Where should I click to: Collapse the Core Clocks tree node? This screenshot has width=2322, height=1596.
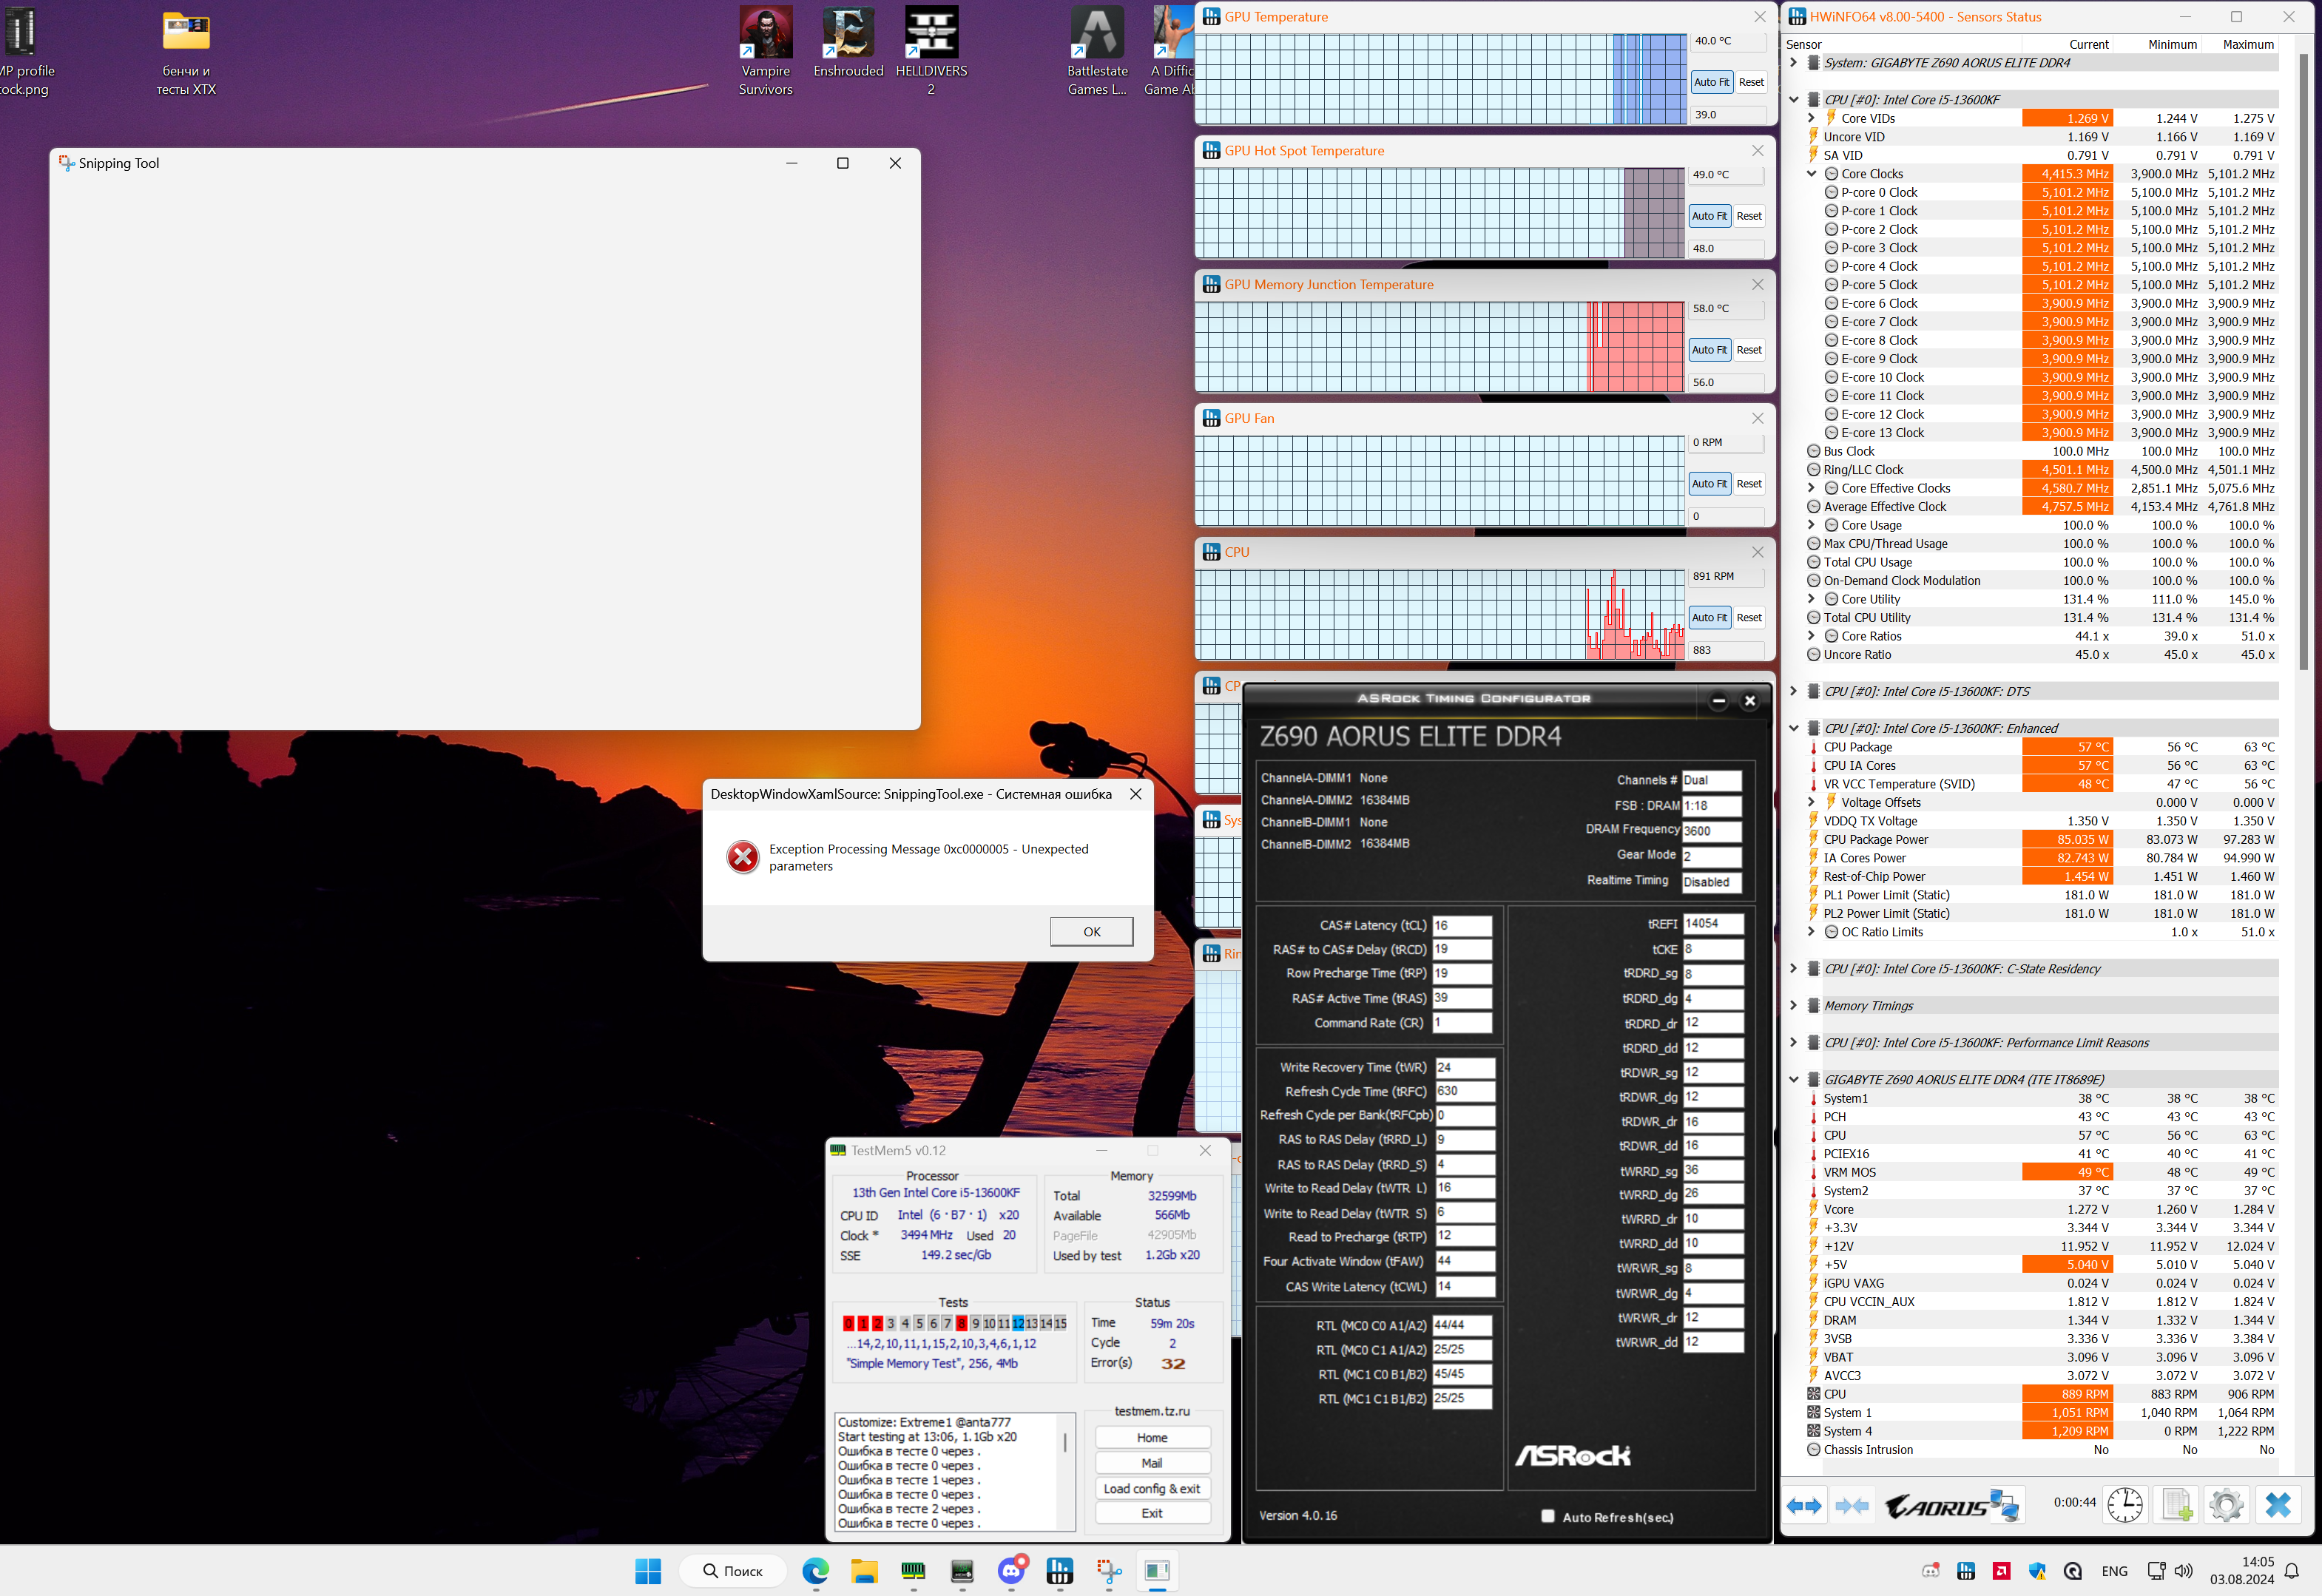point(1811,174)
